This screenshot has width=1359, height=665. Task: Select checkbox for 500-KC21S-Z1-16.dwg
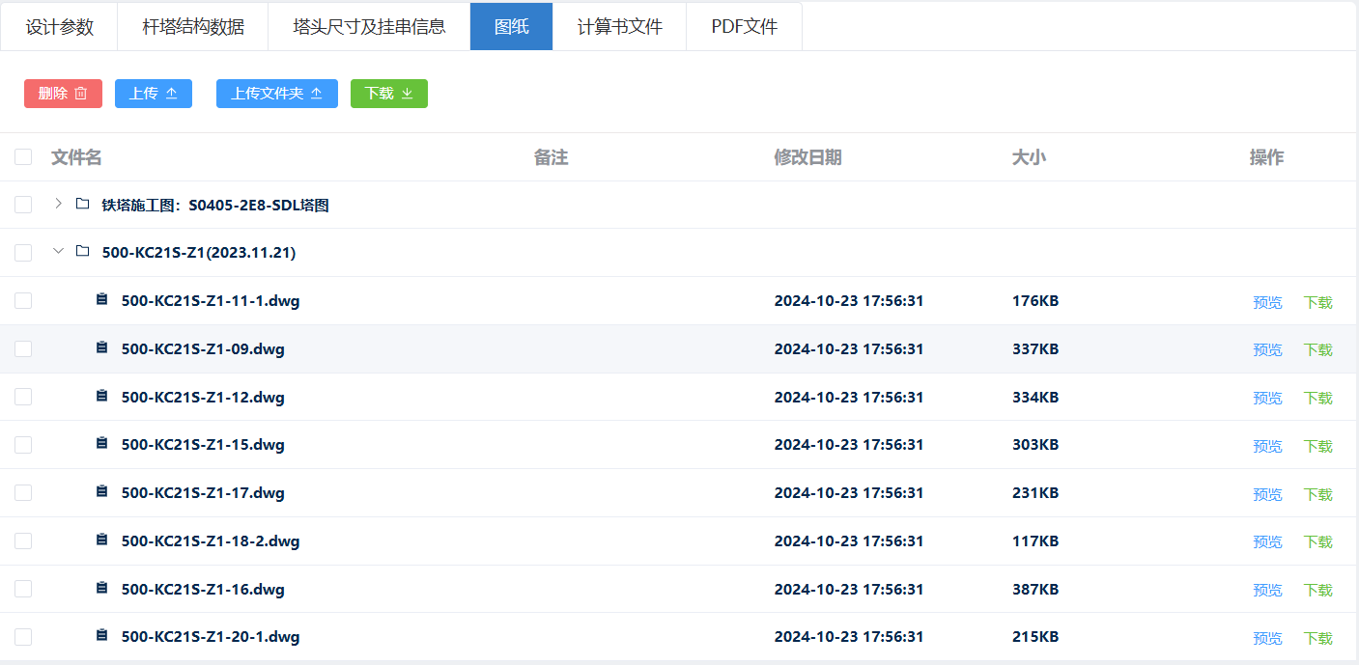click(x=23, y=589)
